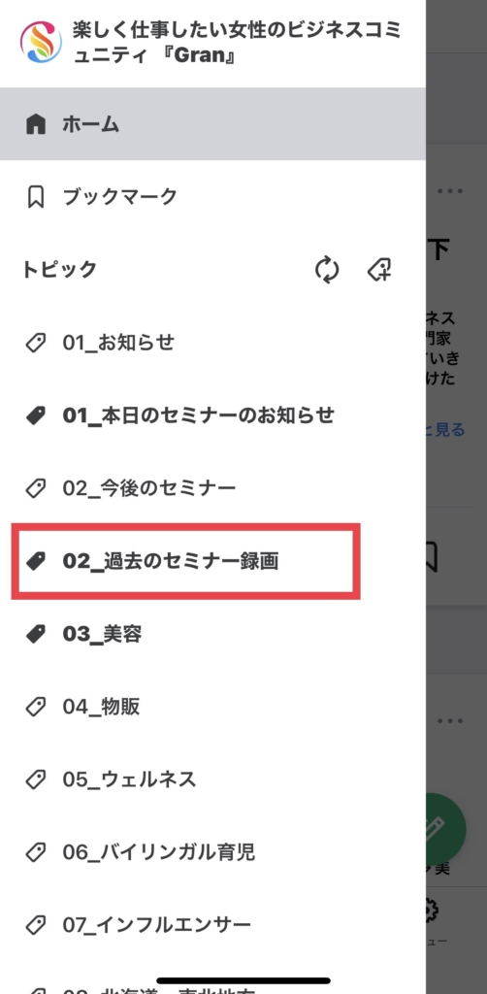
Task: Open the three-dots menu near top right
Action: click(450, 191)
